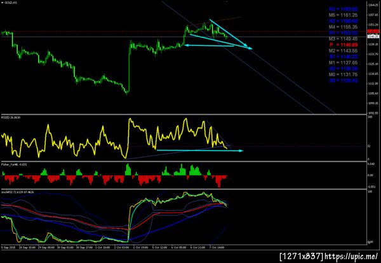The image size is (381, 263).
Task: Select the blue S1 support label
Action: [x=344, y=57]
